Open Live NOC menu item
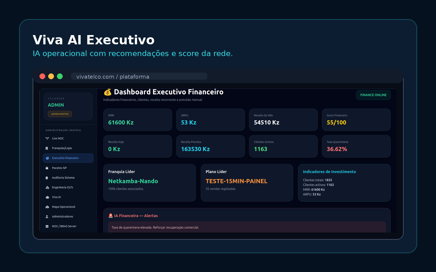 point(68,138)
